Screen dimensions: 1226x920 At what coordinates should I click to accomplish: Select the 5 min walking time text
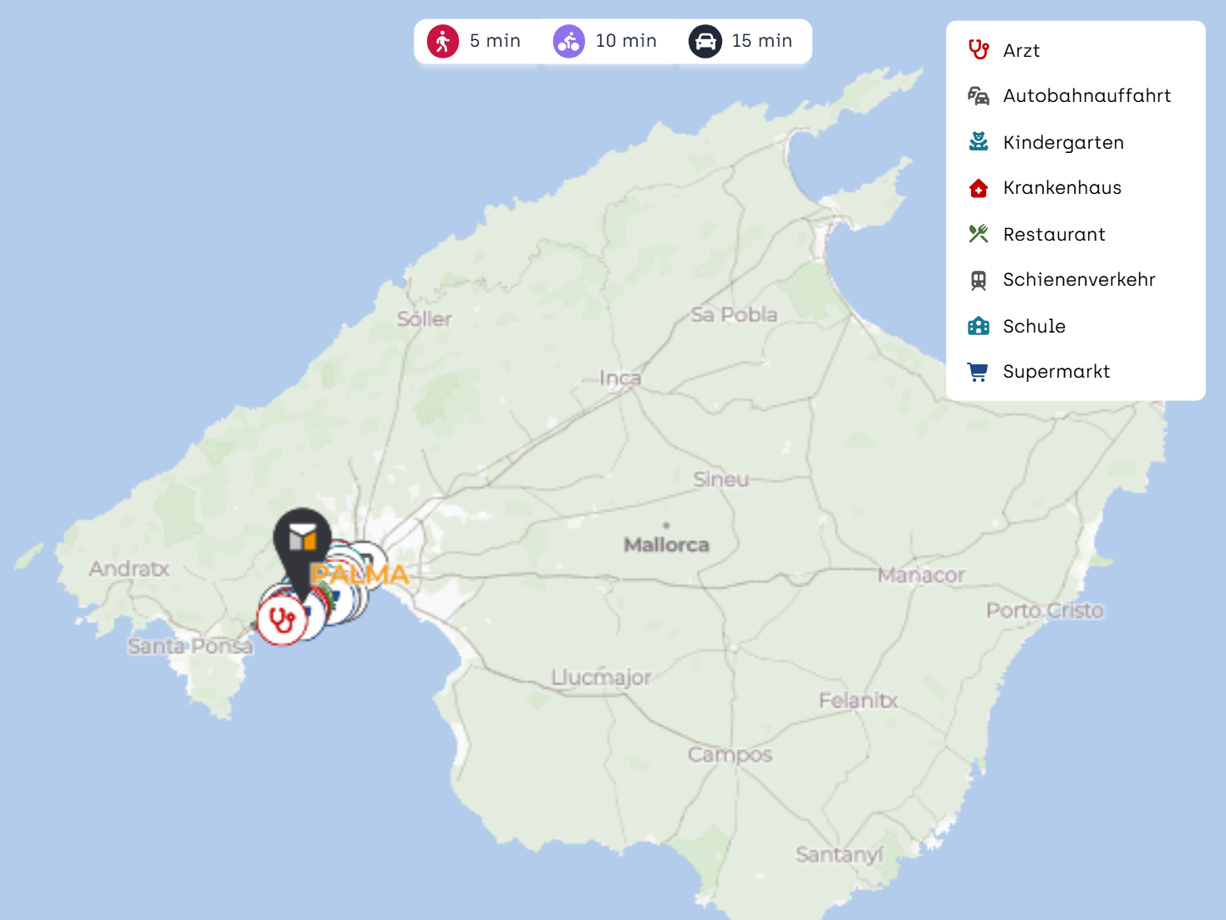[x=495, y=41]
